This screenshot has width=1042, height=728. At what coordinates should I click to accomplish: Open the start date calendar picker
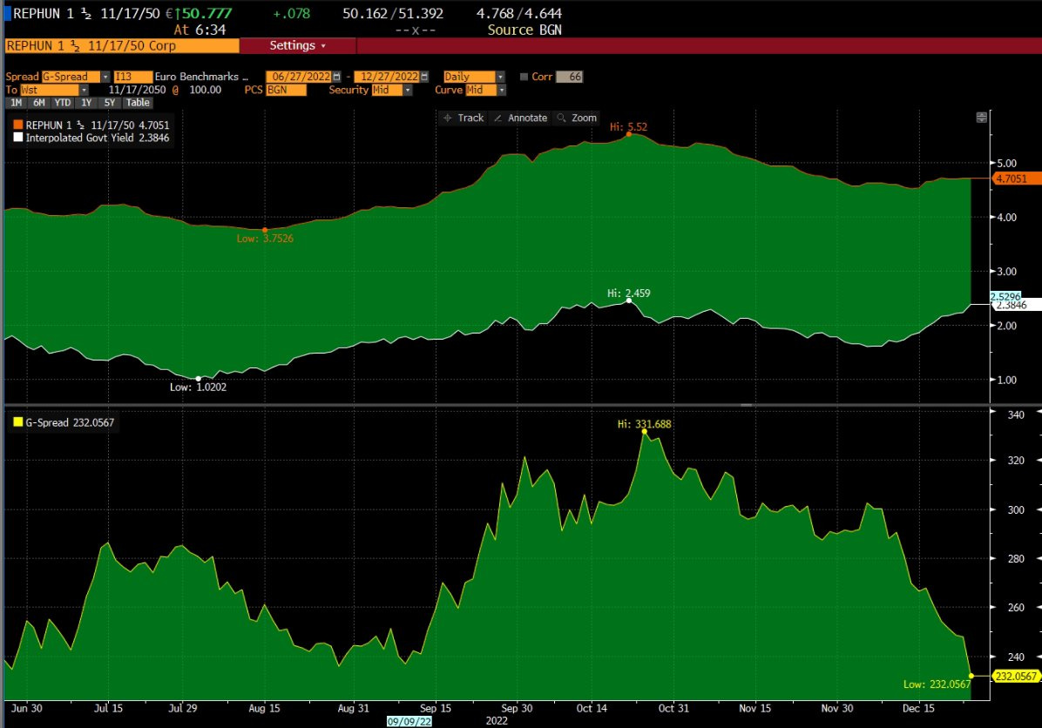coord(337,77)
